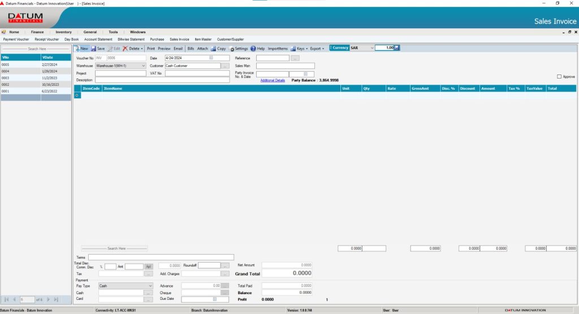The image size is (579, 314).
Task: Click the Tax lookup button
Action: tap(148, 274)
